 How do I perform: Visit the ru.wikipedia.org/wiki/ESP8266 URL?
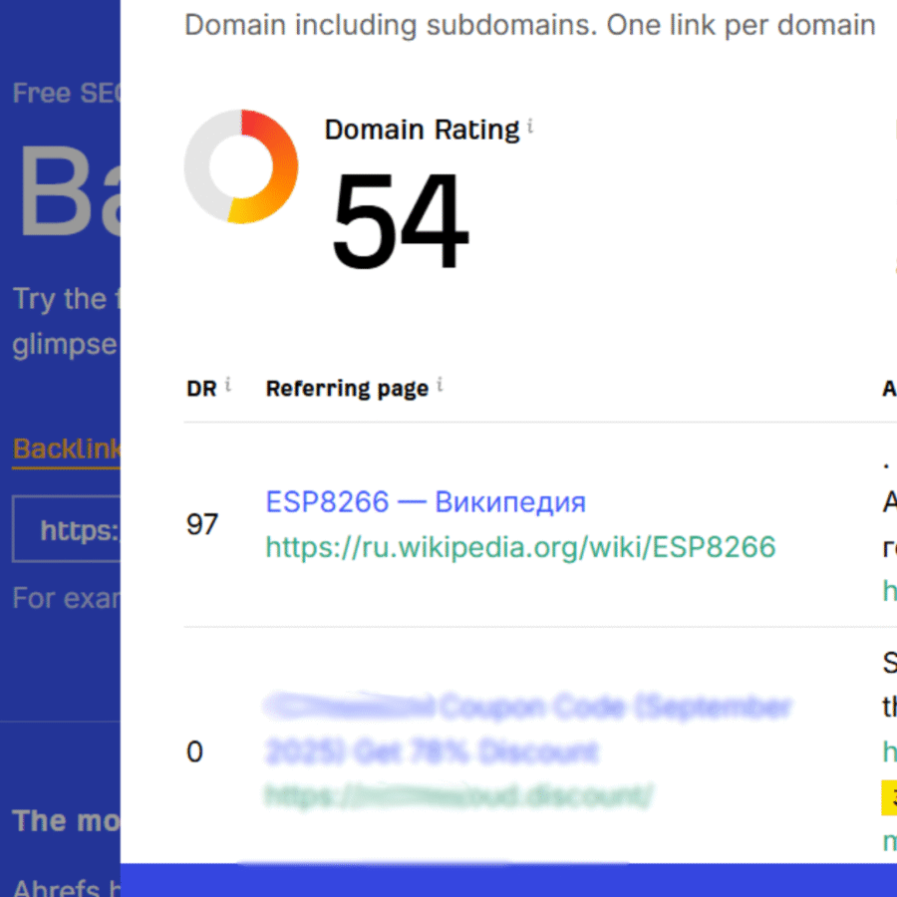click(x=520, y=547)
